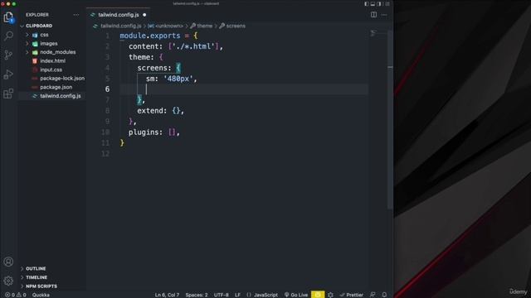Click the status bar gear icon near Prettier
Screen dimensions: 531x298
point(330,295)
